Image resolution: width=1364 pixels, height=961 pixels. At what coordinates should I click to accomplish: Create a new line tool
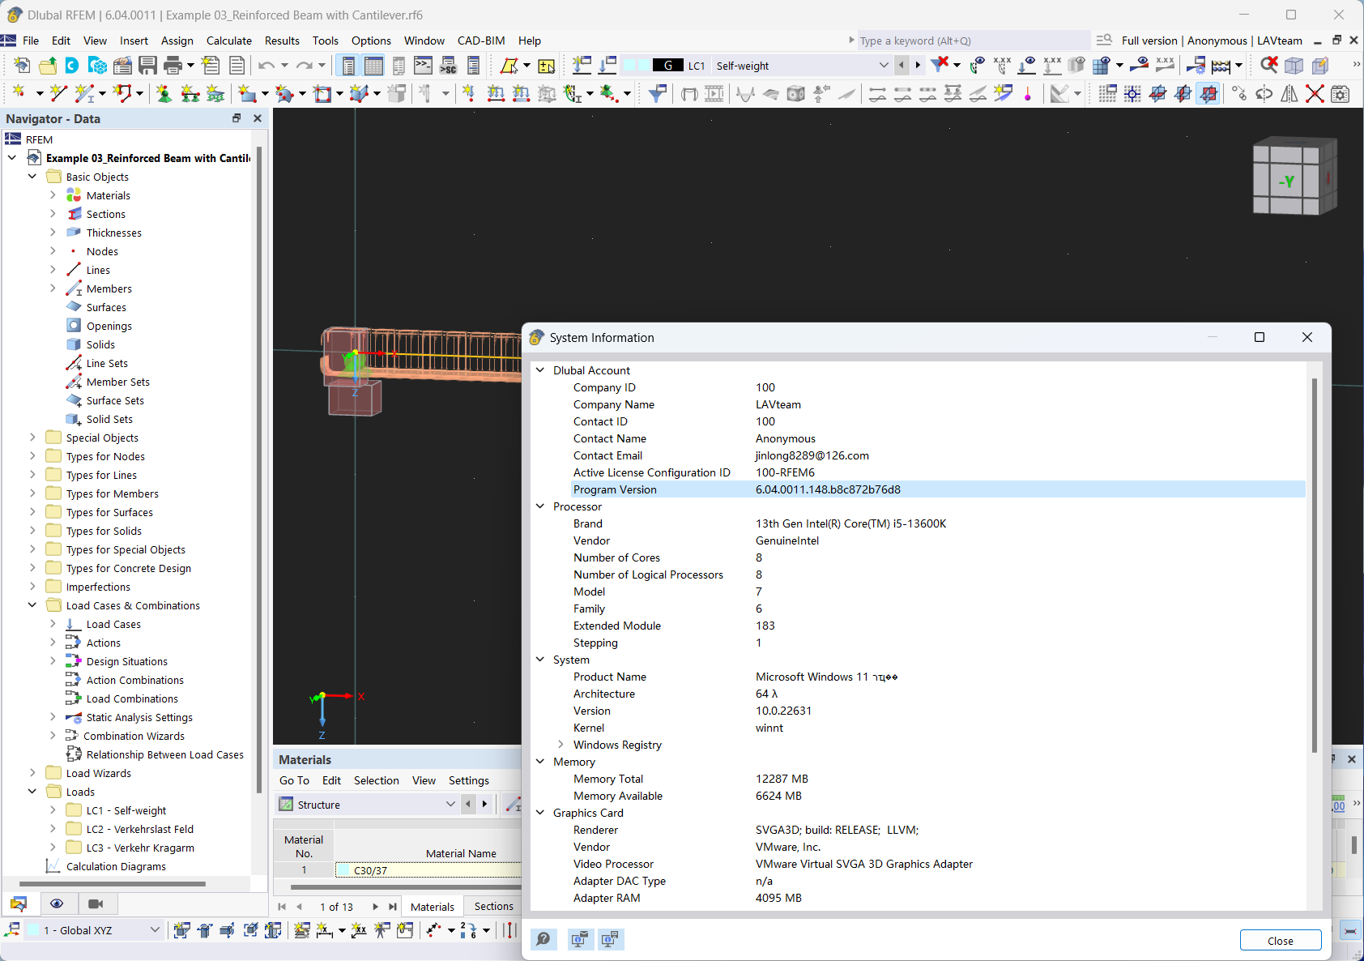point(58,94)
